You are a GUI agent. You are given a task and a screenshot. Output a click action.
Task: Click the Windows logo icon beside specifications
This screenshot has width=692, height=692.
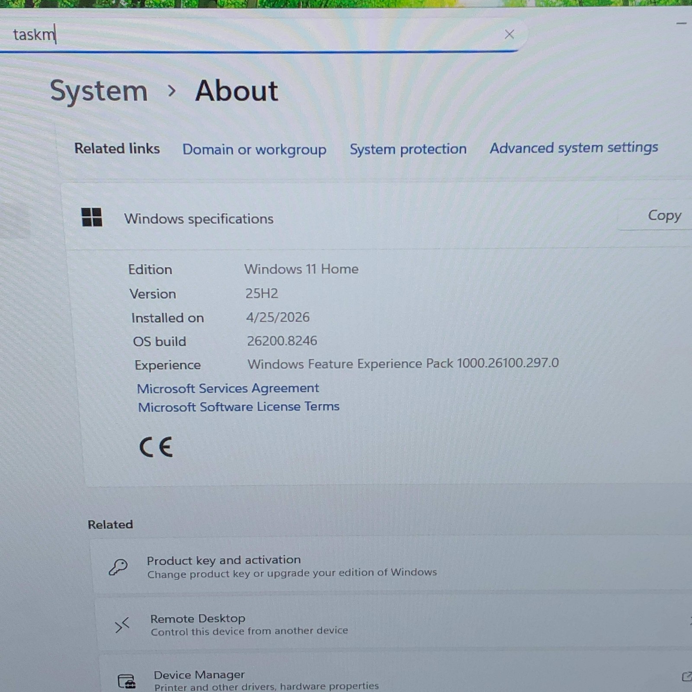click(x=92, y=217)
